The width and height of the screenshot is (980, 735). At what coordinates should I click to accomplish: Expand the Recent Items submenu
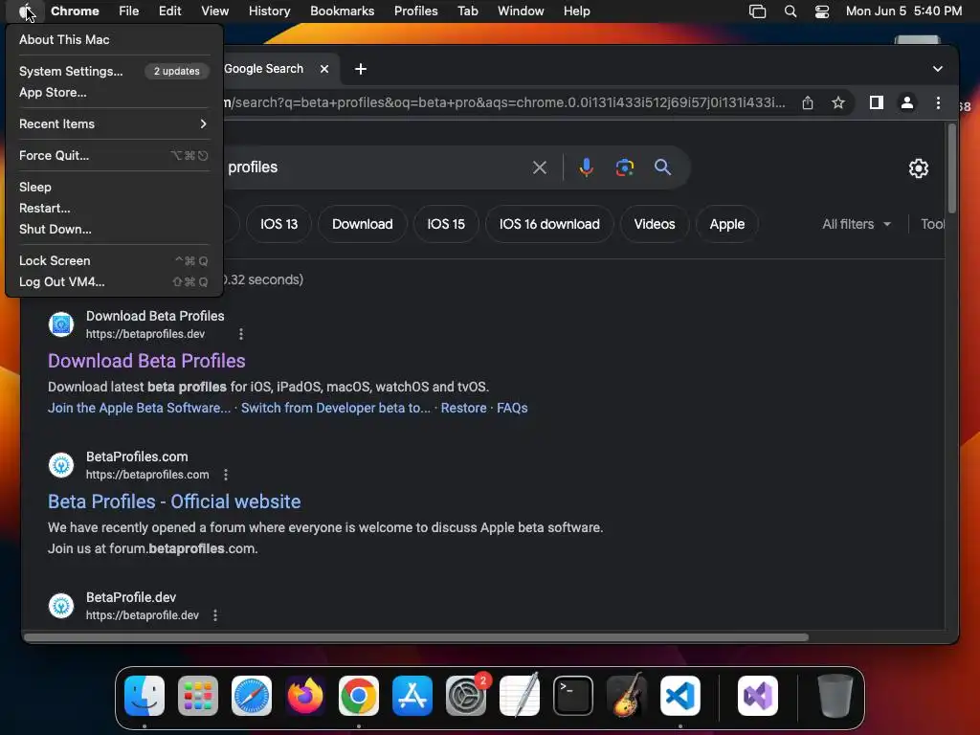113,123
